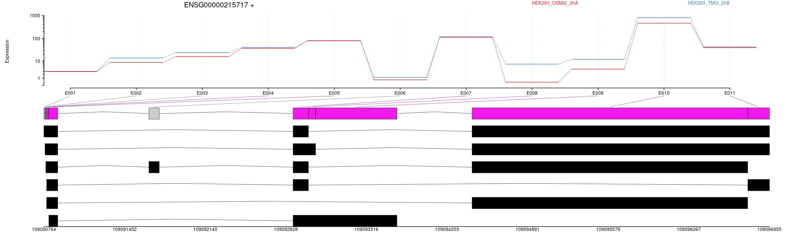This screenshot has width=806, height=235.
Task: Select exon label E002
Action: (136, 93)
